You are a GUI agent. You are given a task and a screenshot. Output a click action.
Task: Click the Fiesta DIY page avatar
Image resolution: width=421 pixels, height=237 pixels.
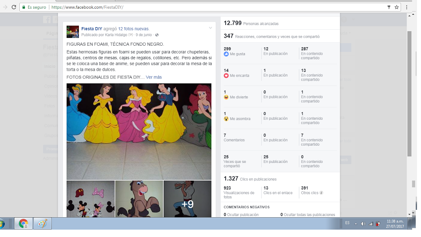(73, 32)
